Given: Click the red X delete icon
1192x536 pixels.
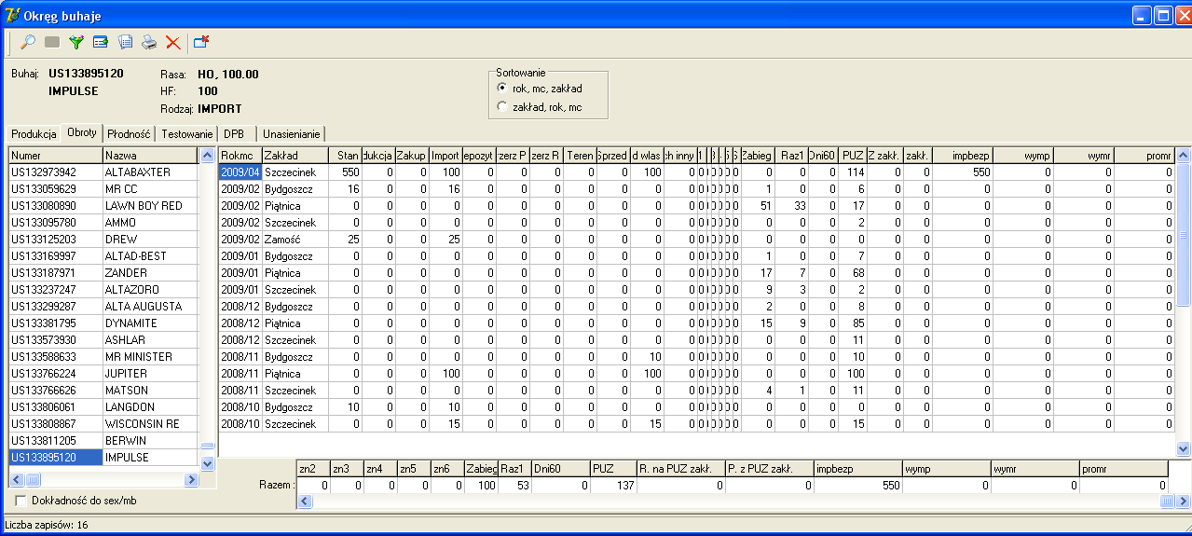Looking at the screenshot, I should (172, 42).
